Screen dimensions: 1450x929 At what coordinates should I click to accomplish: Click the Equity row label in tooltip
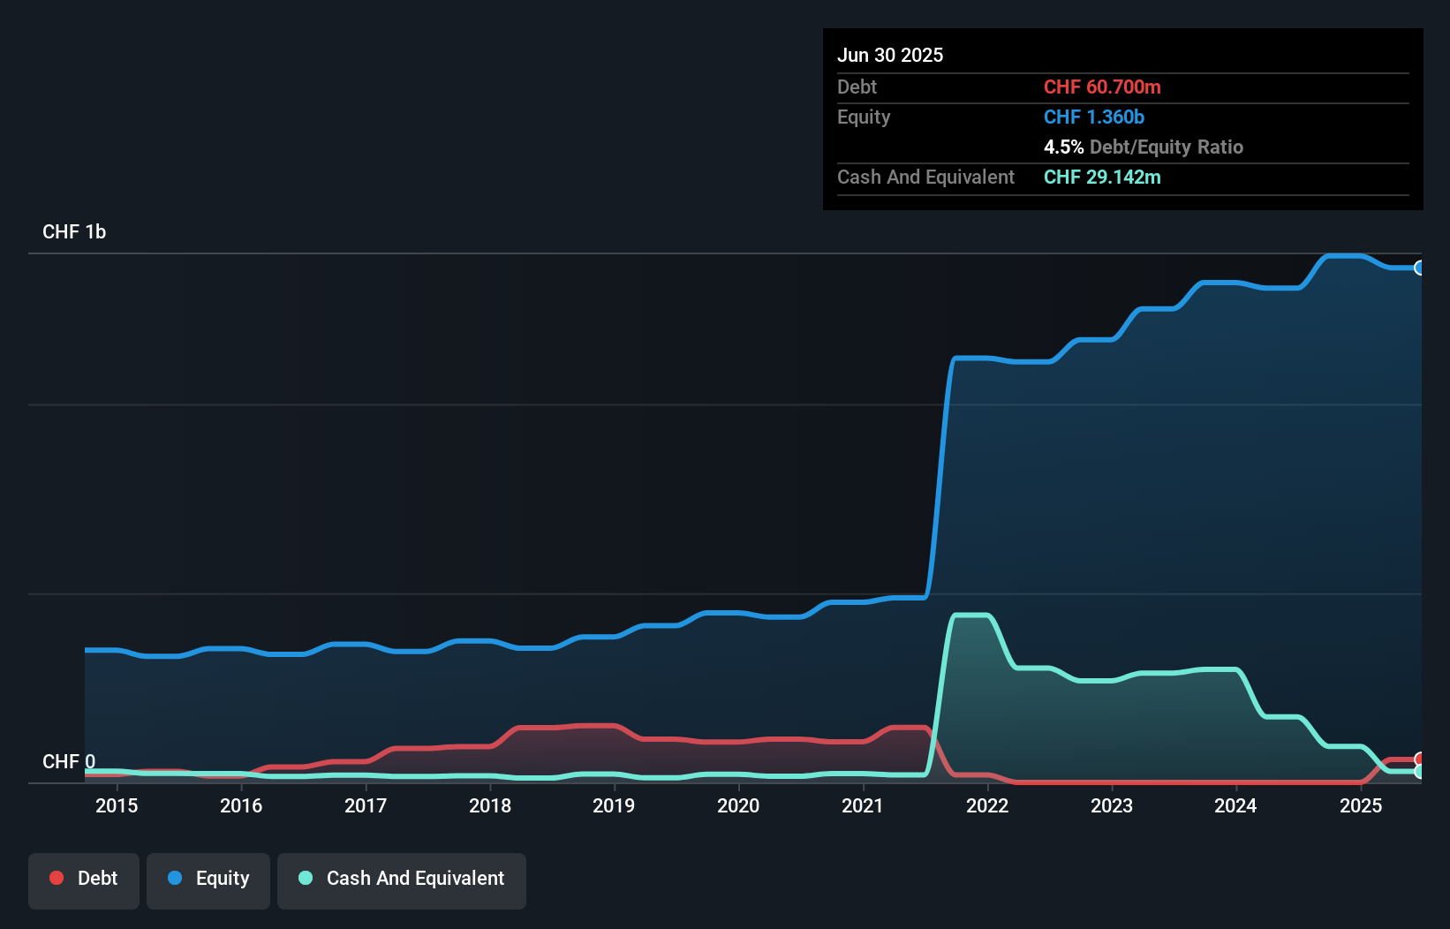[864, 117]
